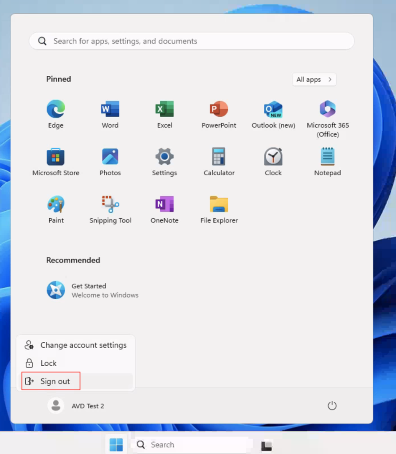The width and height of the screenshot is (396, 454).
Task: Open the Microsoft Store app
Action: tap(55, 162)
